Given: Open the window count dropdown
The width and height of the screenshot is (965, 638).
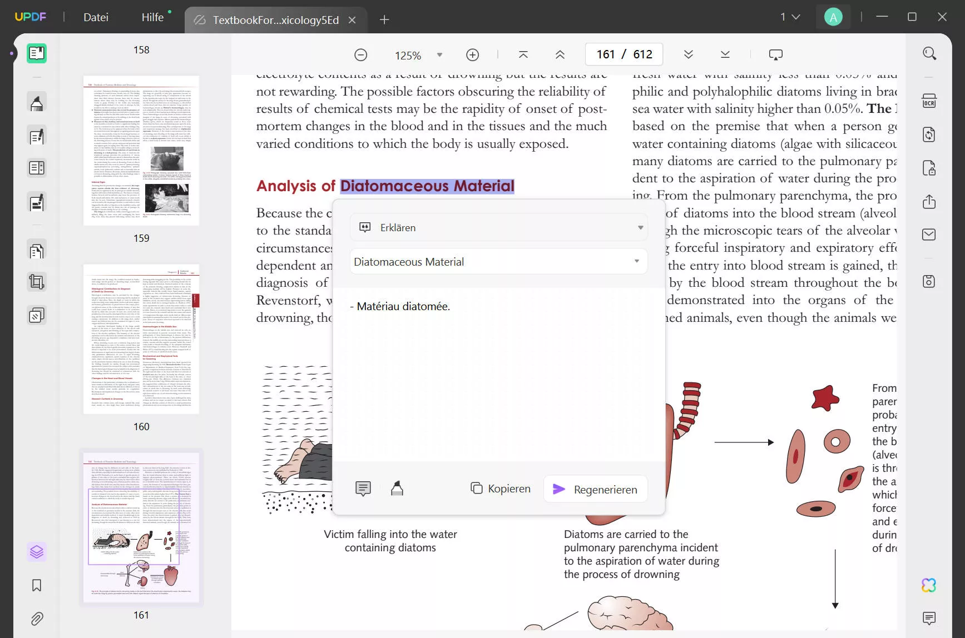Looking at the screenshot, I should 790,17.
